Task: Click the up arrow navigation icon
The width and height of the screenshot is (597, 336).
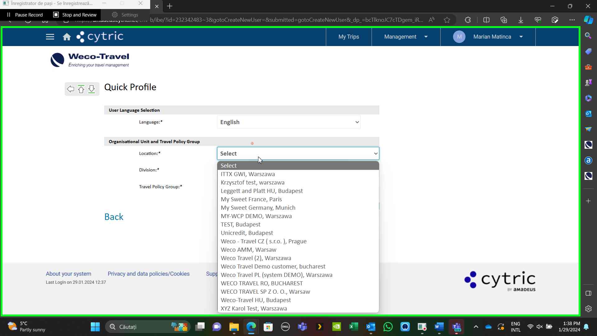Action: [81, 89]
